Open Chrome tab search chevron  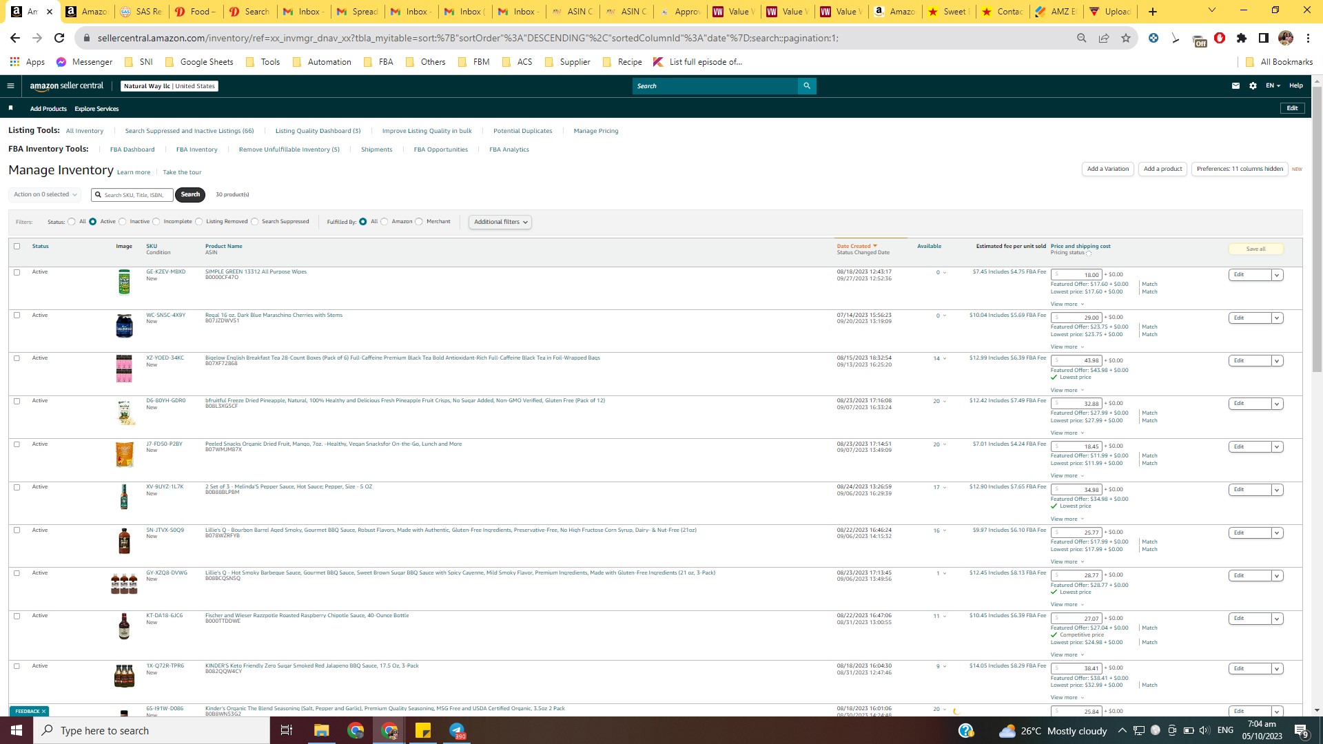click(x=1212, y=10)
